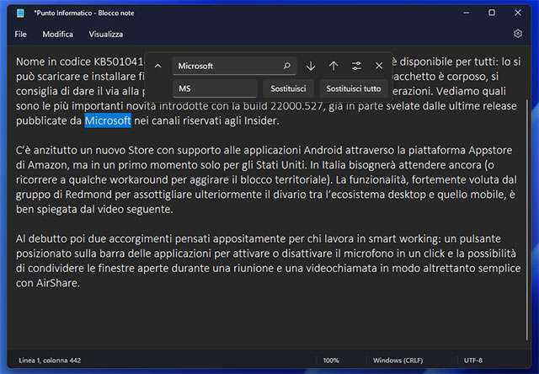The height and width of the screenshot is (374, 539).
Task: Click Windows (CRLF) line ending indicator
Action: click(398, 361)
